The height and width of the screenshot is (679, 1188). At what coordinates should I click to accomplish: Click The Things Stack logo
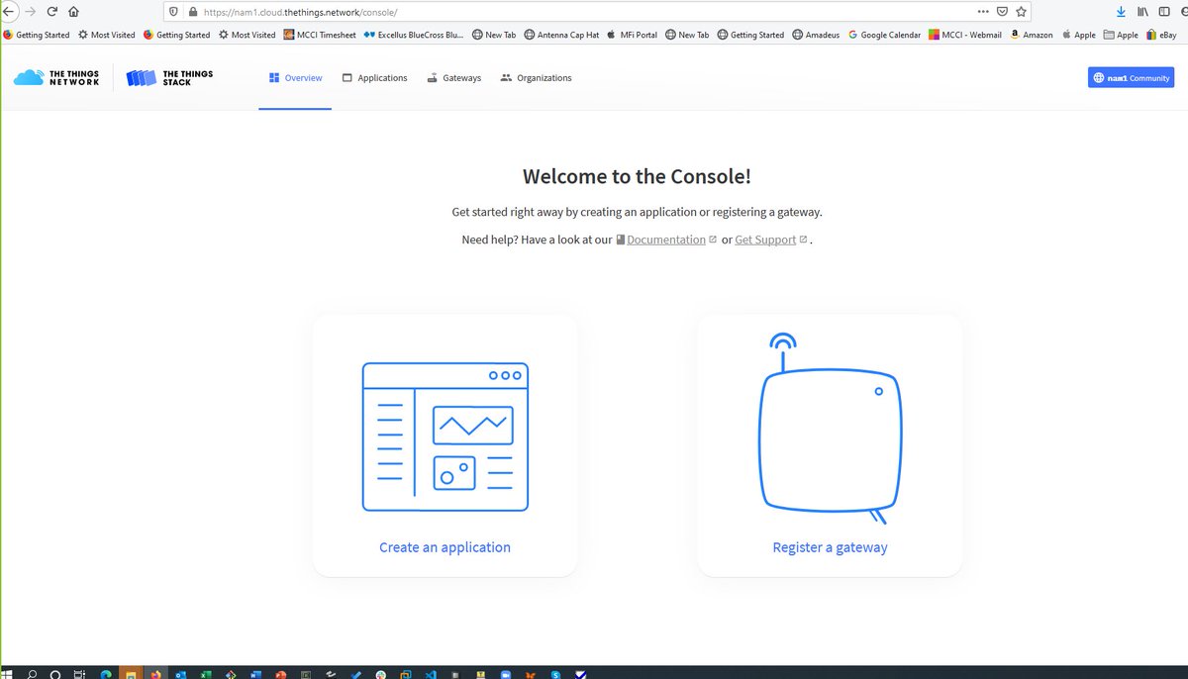[169, 77]
